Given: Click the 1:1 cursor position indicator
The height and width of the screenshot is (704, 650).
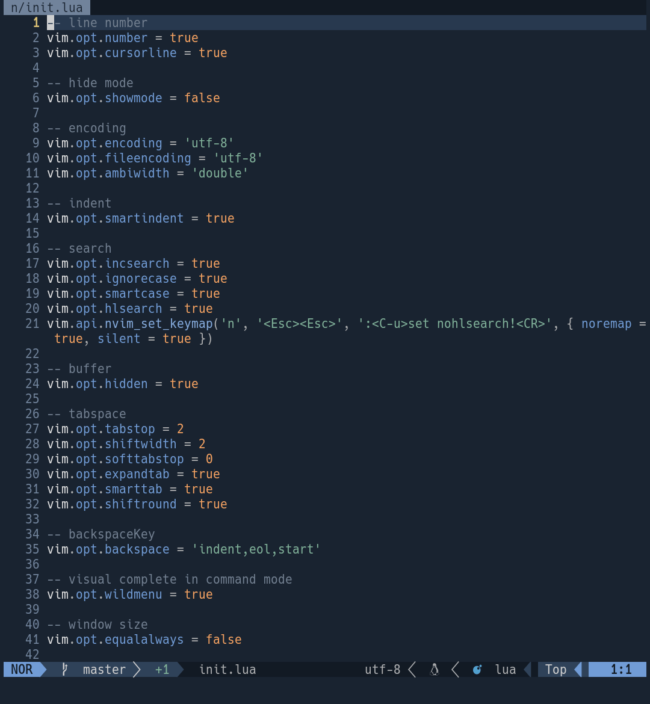Looking at the screenshot, I should (x=621, y=670).
